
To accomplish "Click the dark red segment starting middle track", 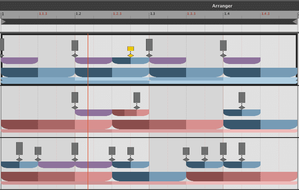I will point(19,124).
